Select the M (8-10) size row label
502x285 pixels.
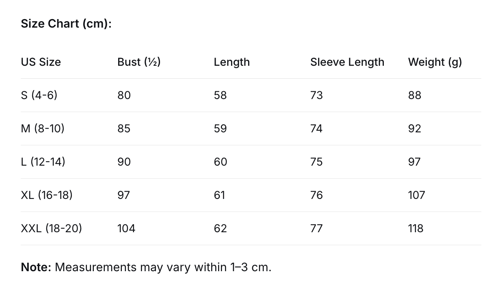[x=43, y=129]
